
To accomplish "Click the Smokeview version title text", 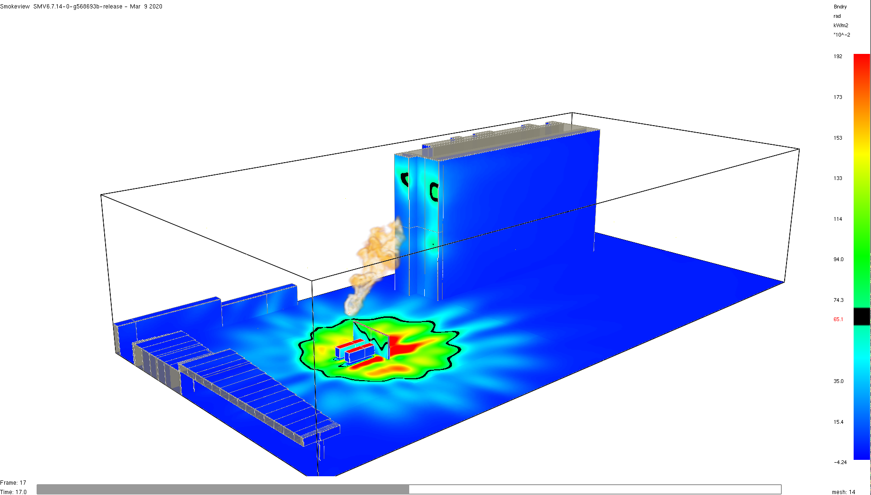I will pyautogui.click(x=81, y=7).
